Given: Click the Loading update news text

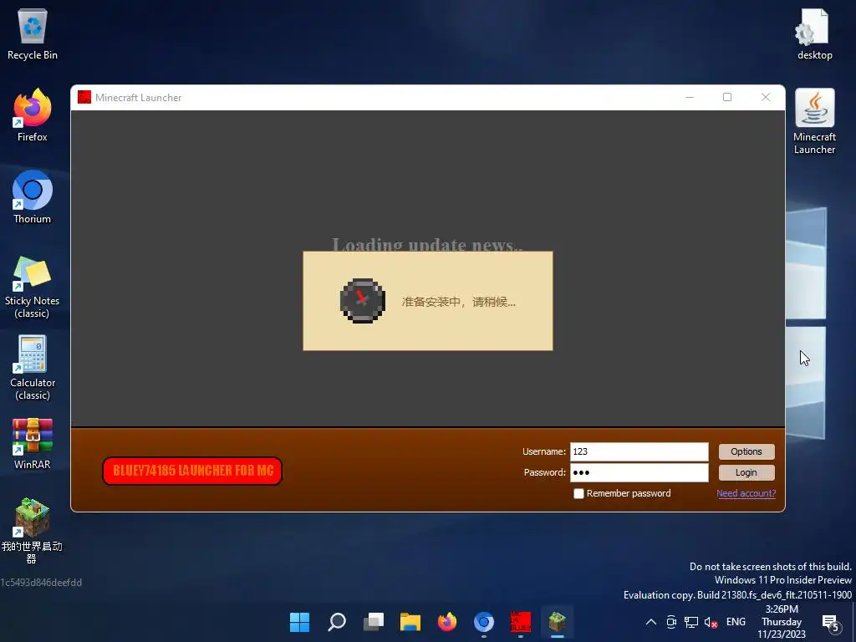Looking at the screenshot, I should [427, 245].
